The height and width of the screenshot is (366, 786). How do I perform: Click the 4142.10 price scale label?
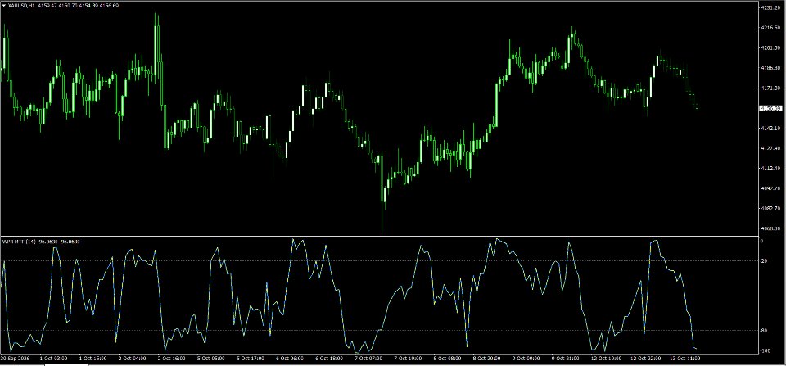770,129
